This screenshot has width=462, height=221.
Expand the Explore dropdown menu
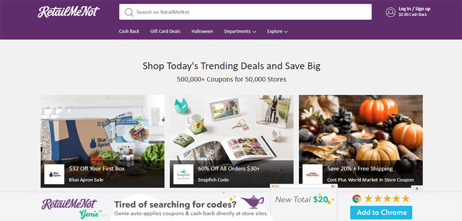(277, 31)
